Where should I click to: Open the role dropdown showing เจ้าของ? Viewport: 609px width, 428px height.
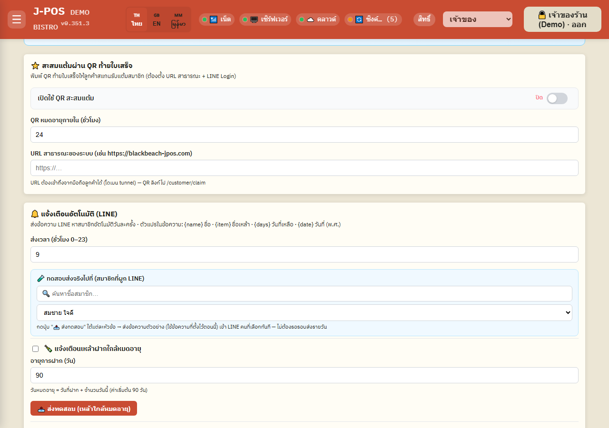tap(478, 19)
